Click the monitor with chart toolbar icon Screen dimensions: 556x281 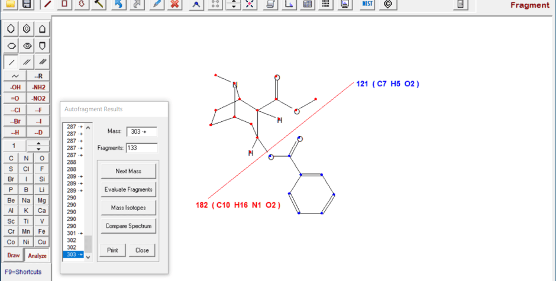pos(345,4)
